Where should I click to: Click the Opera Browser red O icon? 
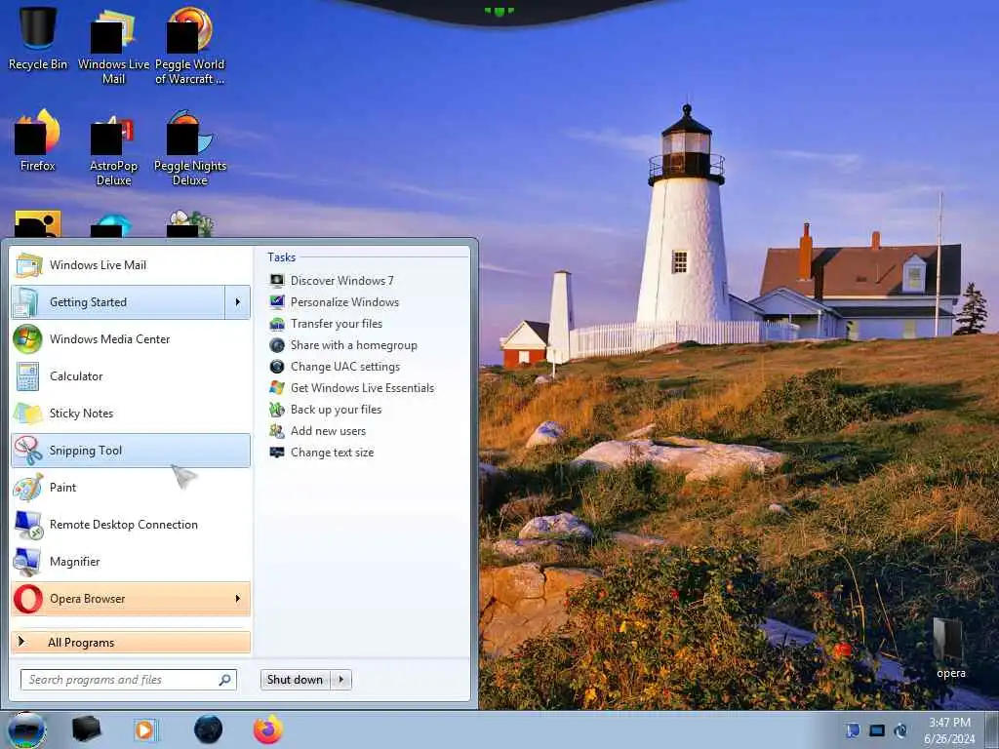[28, 599]
